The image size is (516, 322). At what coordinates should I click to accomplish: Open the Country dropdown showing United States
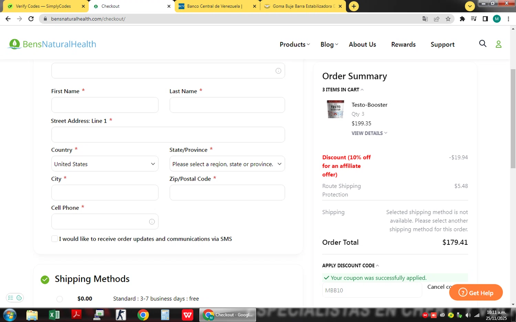click(x=105, y=164)
